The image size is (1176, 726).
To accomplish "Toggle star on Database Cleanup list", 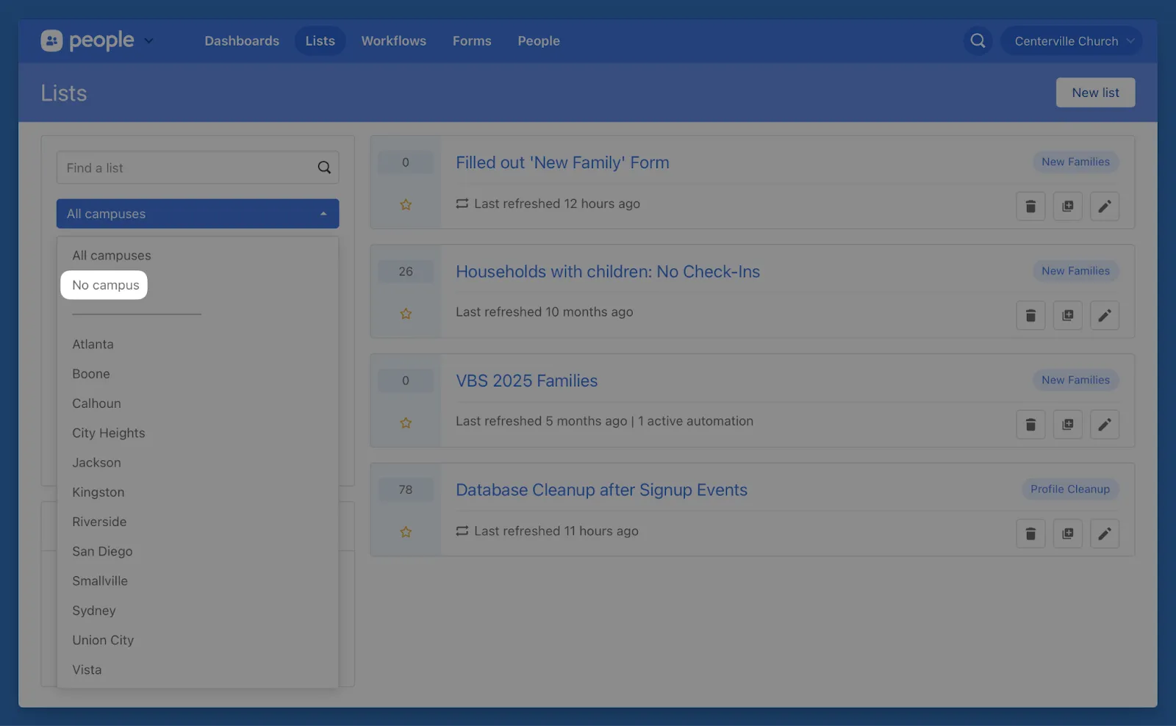I will [x=406, y=532].
